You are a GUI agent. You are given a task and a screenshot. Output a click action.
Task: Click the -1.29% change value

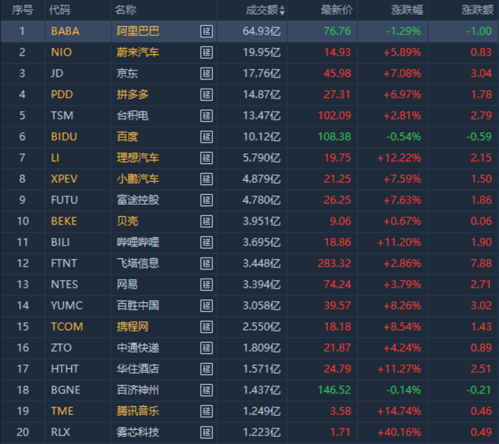pos(403,31)
